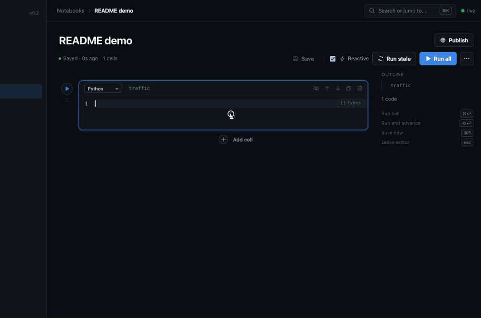Click the live status indicator
This screenshot has height=318, width=481.
[468, 11]
